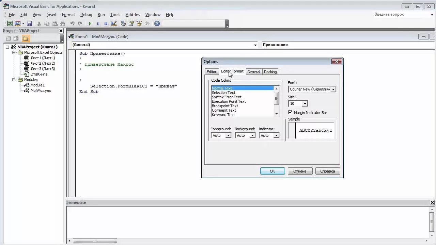Switch to the General tab in Options
This screenshot has width=436, height=245.
254,72
